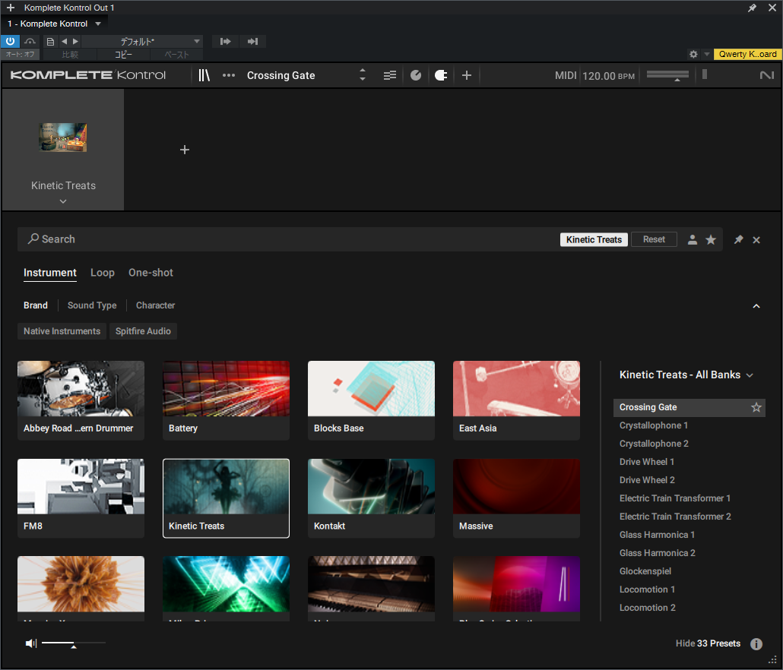Screen dimensions: 783x670
Task: Click the Qwerty Keyboard button
Action: pyautogui.click(x=747, y=54)
